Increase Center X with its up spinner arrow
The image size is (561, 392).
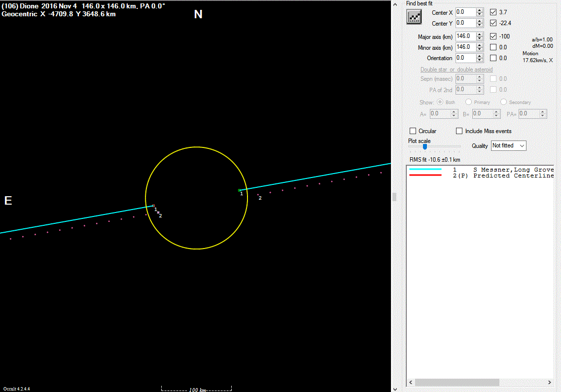pyautogui.click(x=480, y=10)
